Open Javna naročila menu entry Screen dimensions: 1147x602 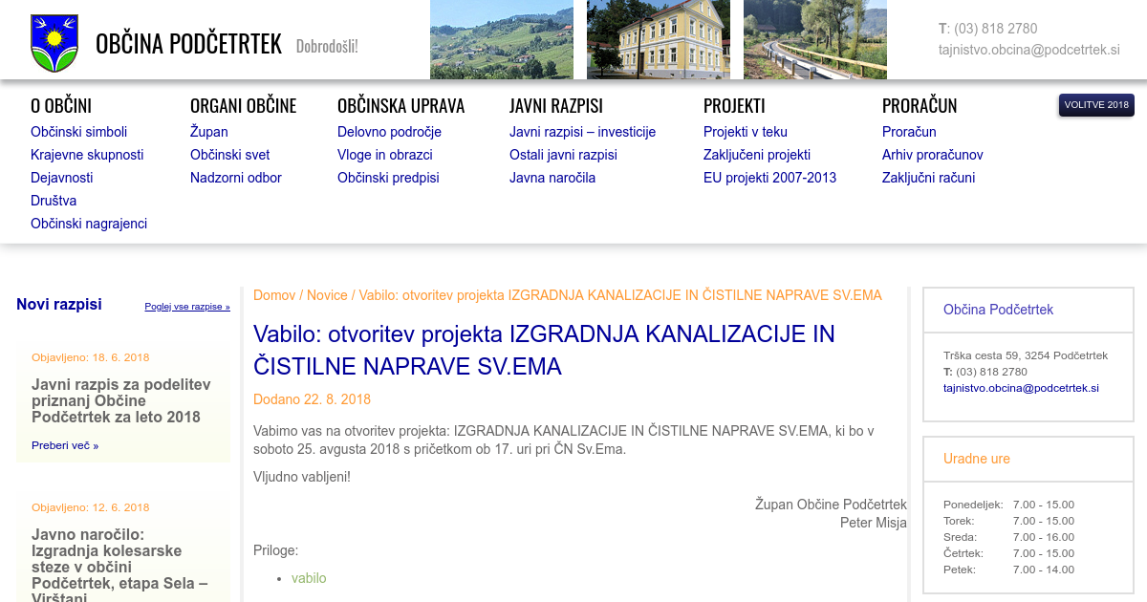click(552, 178)
